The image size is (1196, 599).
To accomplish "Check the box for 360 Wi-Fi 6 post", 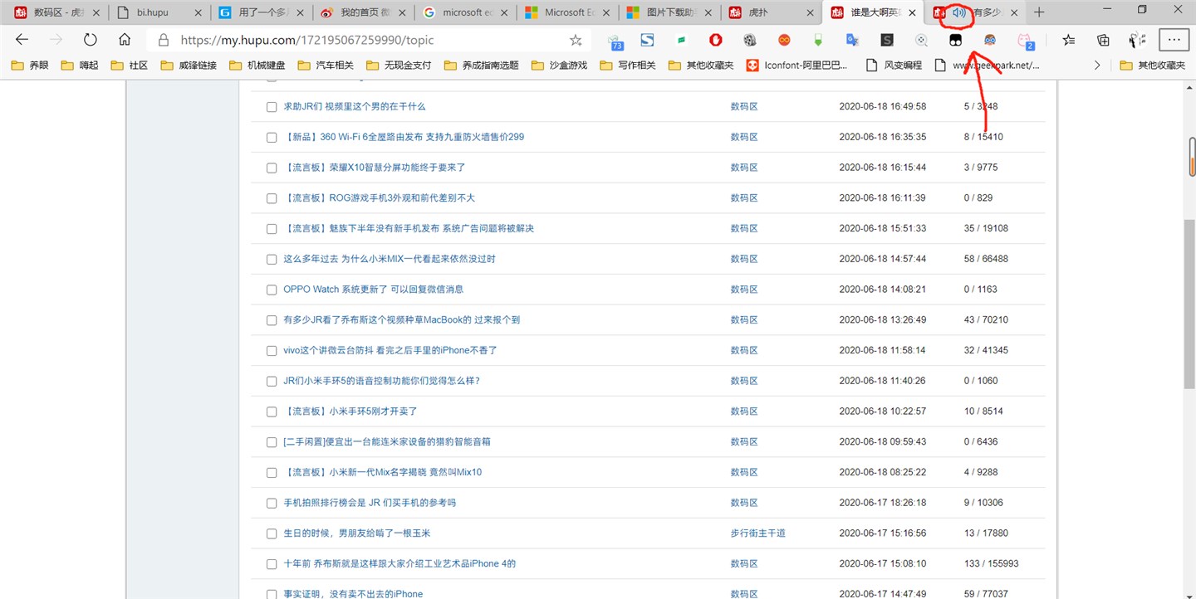I will tap(272, 137).
